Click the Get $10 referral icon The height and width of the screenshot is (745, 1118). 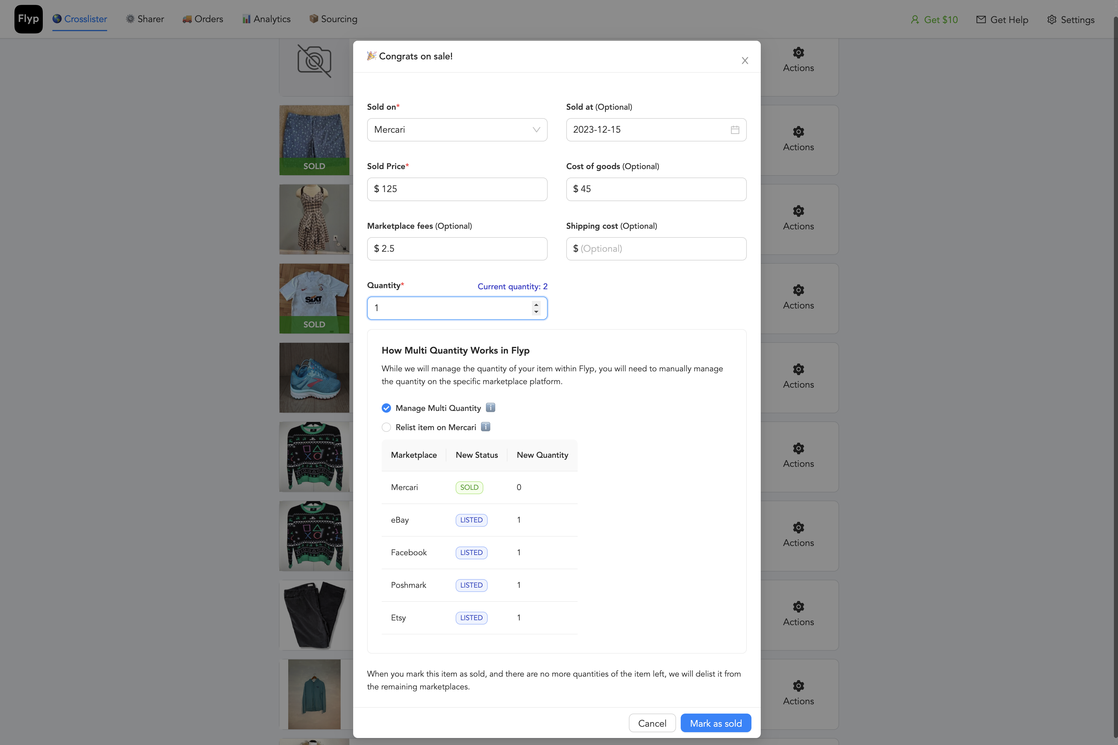[915, 19]
